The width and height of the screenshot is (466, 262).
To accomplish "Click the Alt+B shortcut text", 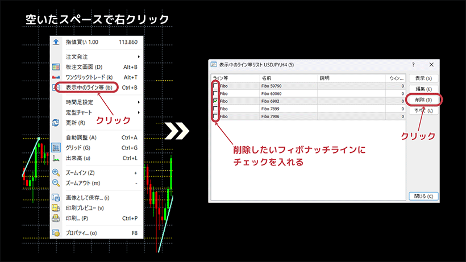I will pos(130,67).
